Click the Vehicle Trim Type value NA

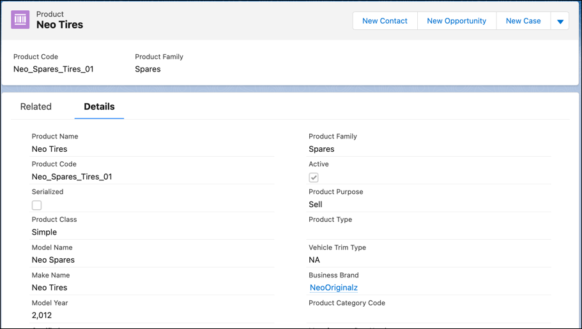pos(314,260)
